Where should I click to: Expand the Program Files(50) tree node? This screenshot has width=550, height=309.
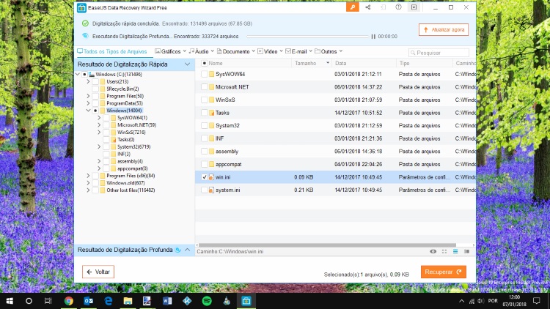tap(88, 96)
